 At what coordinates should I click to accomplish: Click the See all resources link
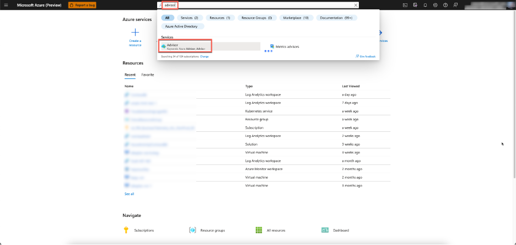point(130,194)
